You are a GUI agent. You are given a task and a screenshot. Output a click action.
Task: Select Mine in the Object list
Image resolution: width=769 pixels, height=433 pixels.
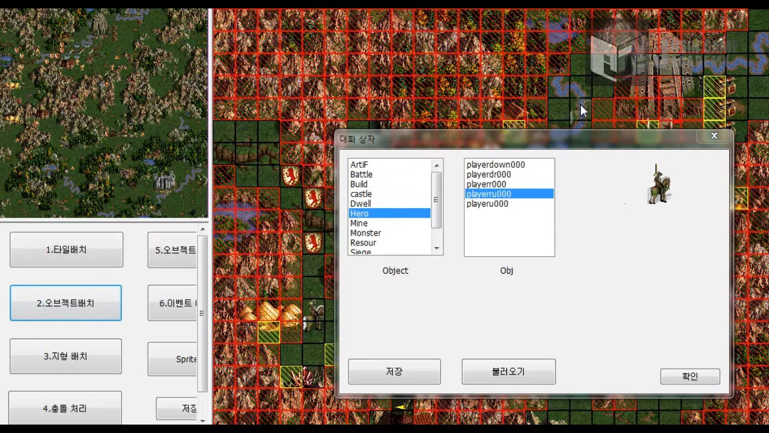click(x=389, y=223)
